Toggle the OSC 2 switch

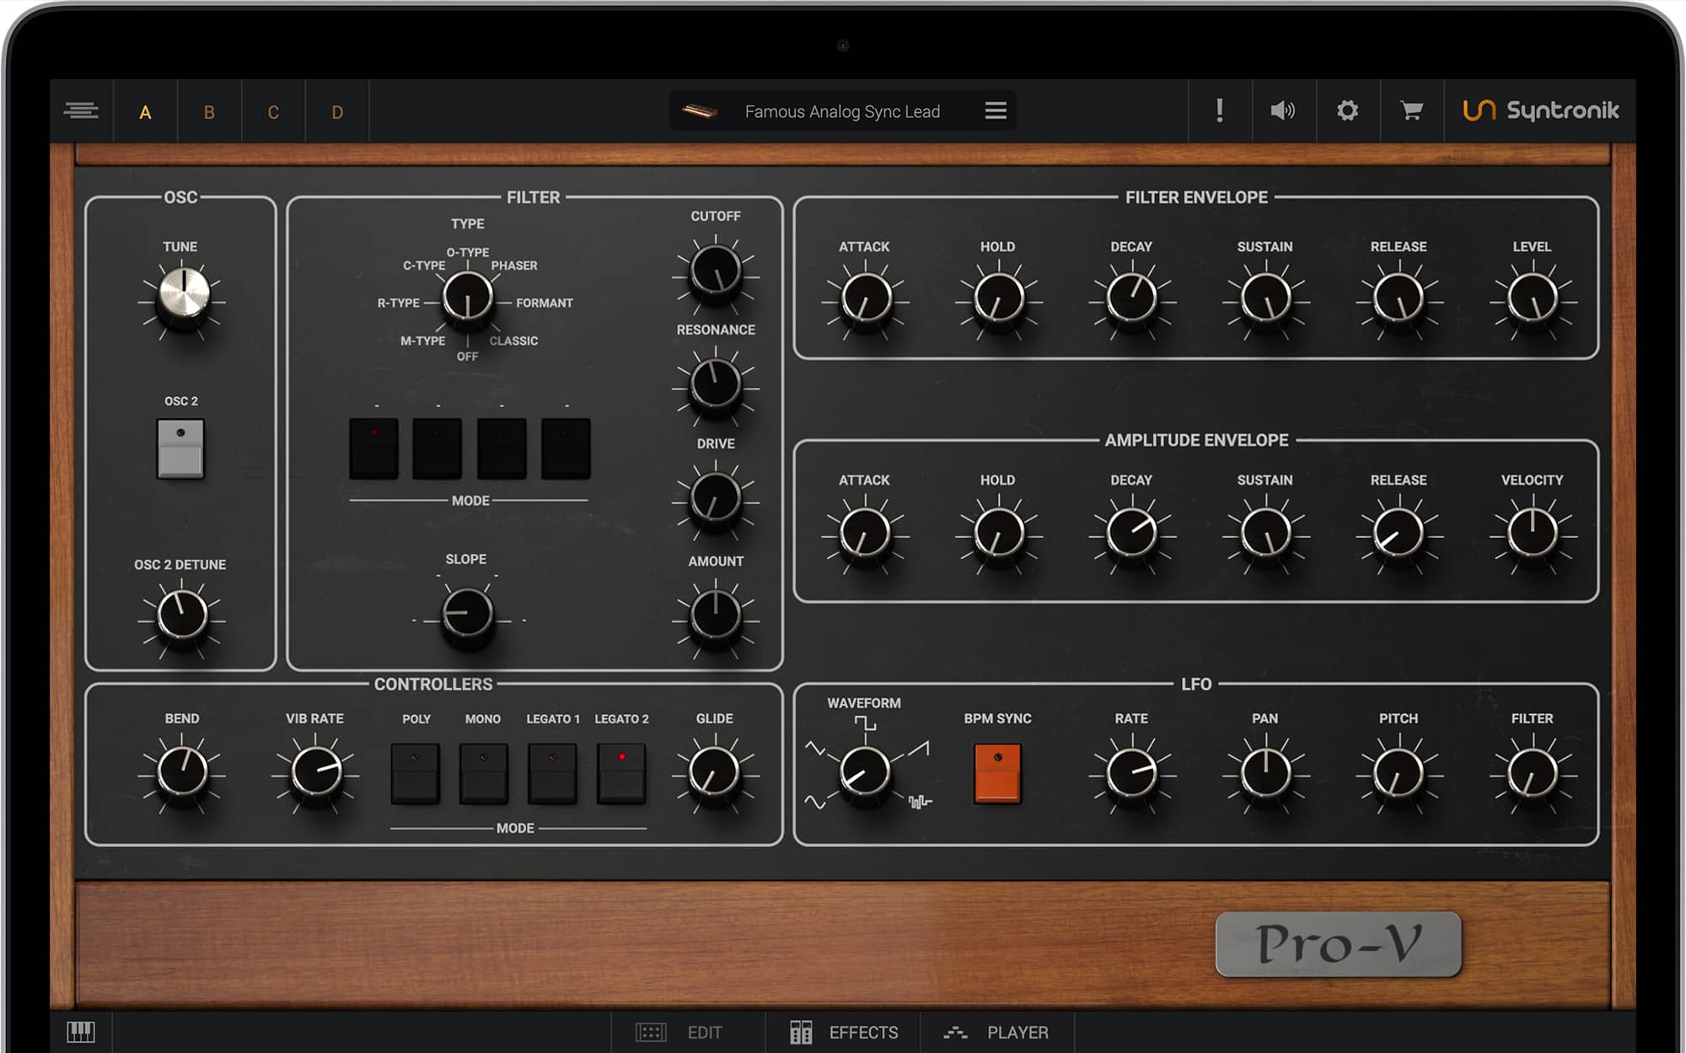tap(180, 449)
